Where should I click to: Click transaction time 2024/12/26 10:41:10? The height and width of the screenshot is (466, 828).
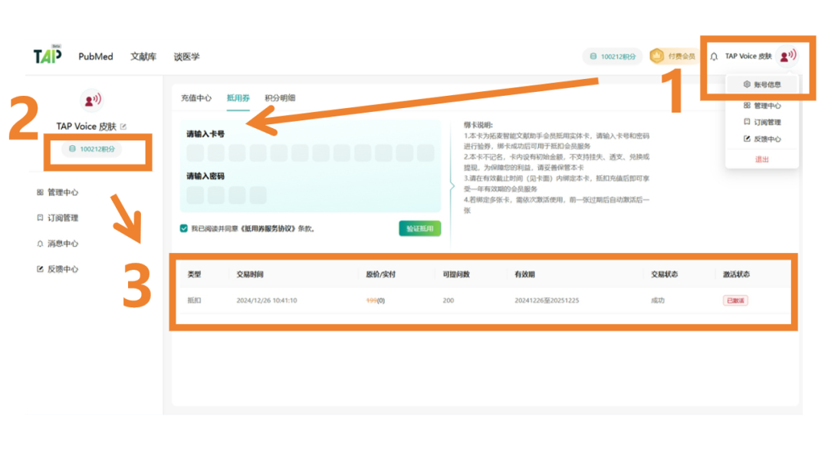click(267, 300)
